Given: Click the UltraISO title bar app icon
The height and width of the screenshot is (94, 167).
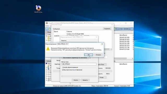Looking at the screenshot, I should coord(47,23).
